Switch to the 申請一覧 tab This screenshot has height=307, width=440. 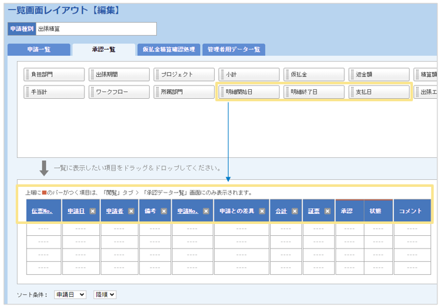point(38,50)
